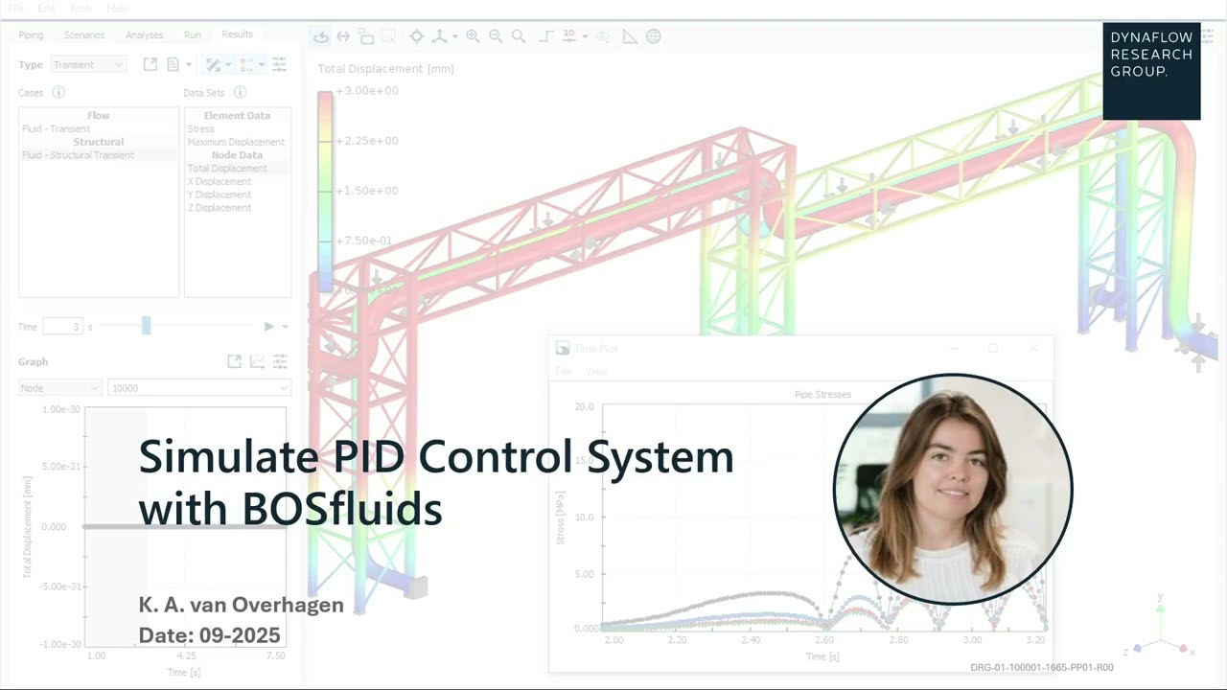Open the axis orientation dropdown arrow
The height and width of the screenshot is (690, 1227).
(454, 36)
